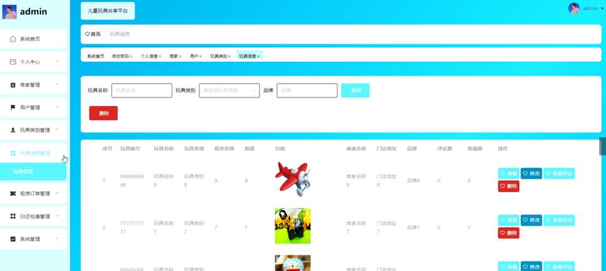The width and height of the screenshot is (606, 271).
Task: Click the 玩具信息管理 grid icon
Action: click(x=13, y=153)
